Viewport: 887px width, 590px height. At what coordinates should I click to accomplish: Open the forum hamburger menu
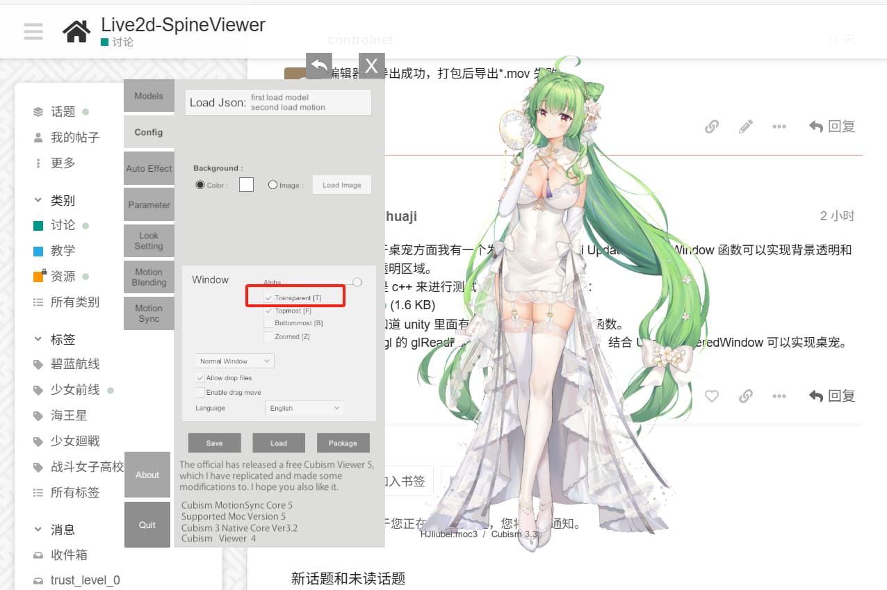[33, 31]
